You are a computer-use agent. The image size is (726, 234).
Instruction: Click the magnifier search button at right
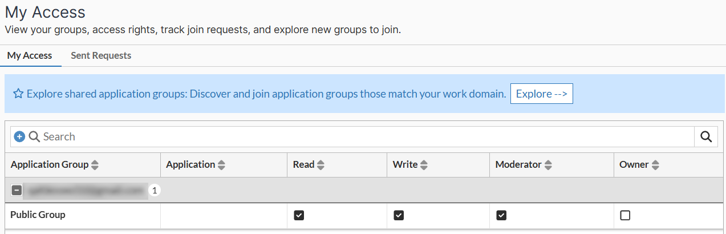pos(705,136)
